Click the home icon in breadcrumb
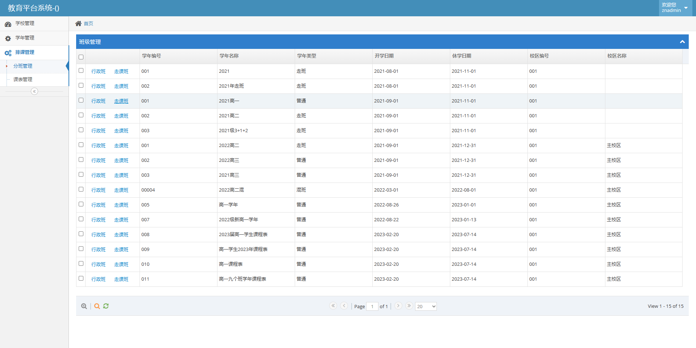This screenshot has height=348, width=696. (78, 24)
